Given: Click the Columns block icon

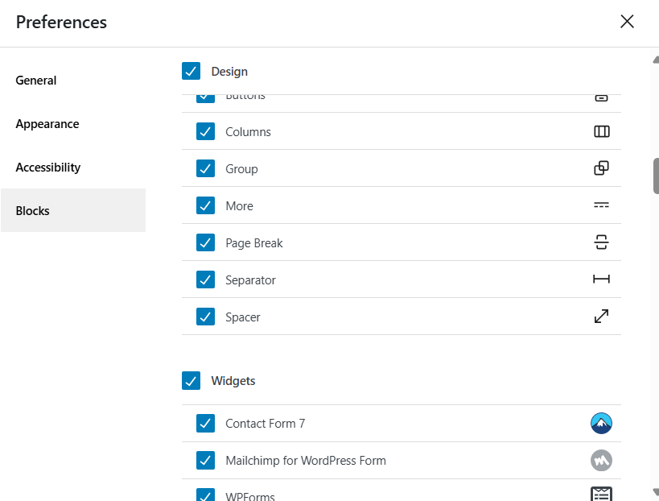Looking at the screenshot, I should (x=601, y=131).
